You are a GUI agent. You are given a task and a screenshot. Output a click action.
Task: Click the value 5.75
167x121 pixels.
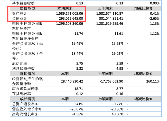coord(80,63)
